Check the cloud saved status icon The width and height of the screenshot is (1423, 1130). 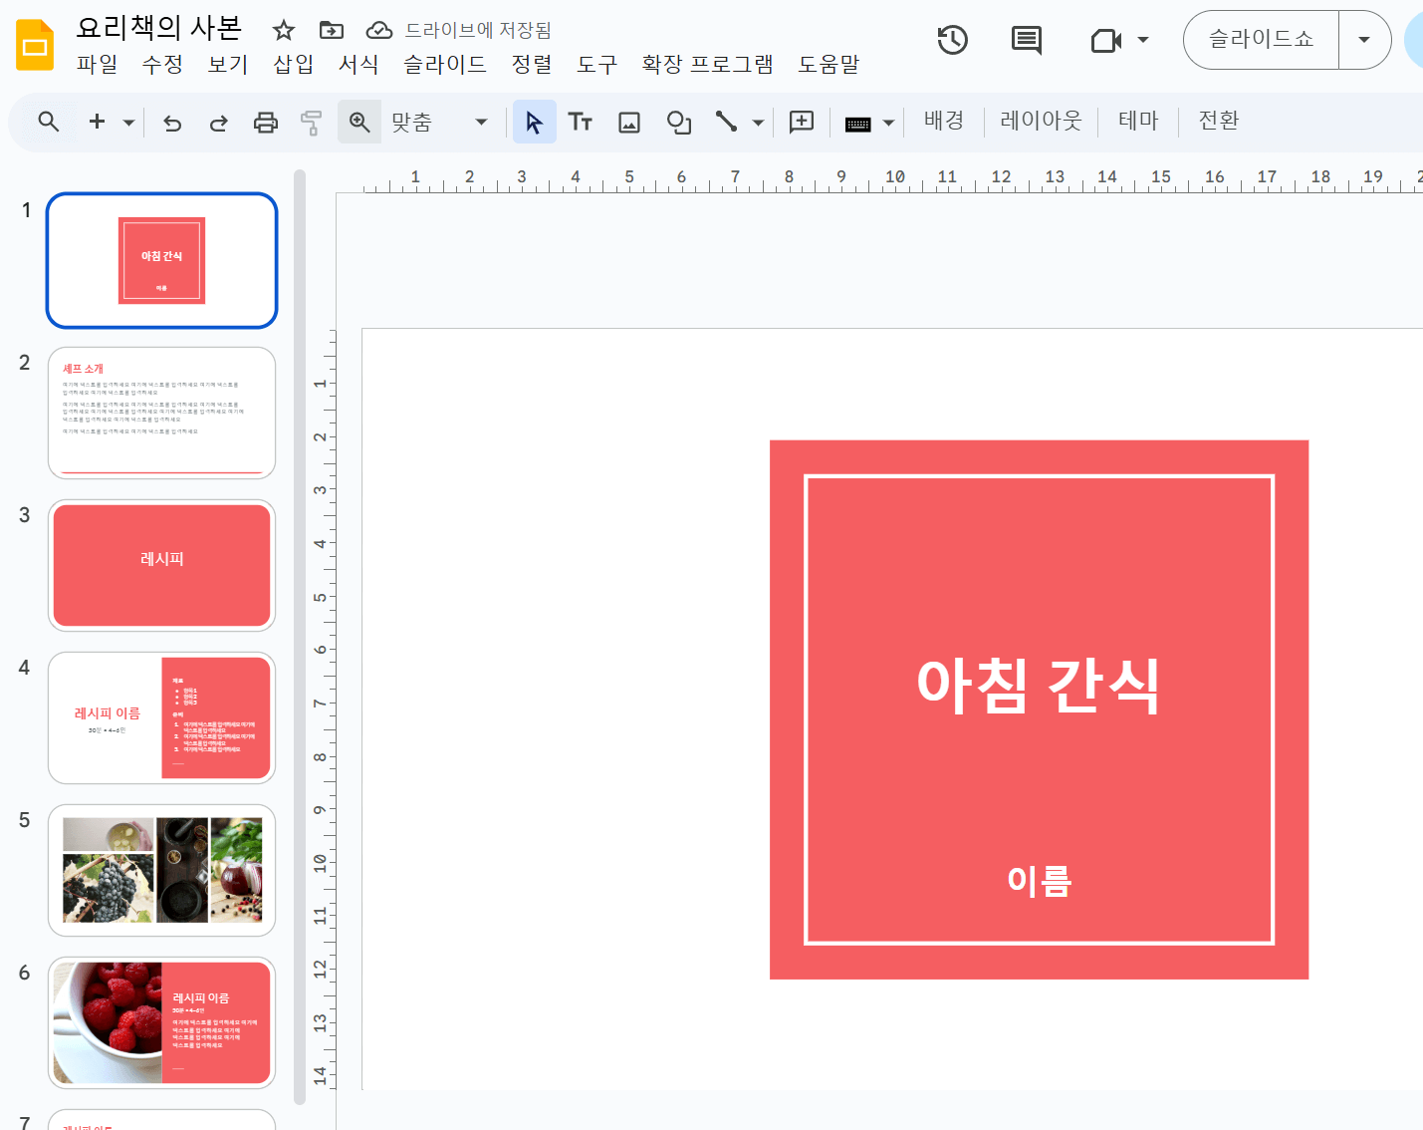(x=378, y=30)
